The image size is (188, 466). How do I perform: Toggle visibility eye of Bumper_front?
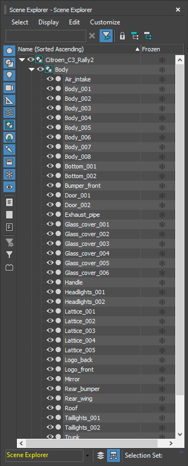(x=50, y=186)
